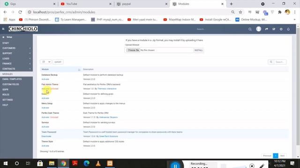Click the table search magnifier icon
The width and height of the screenshot is (300, 168).
coord(271,62)
